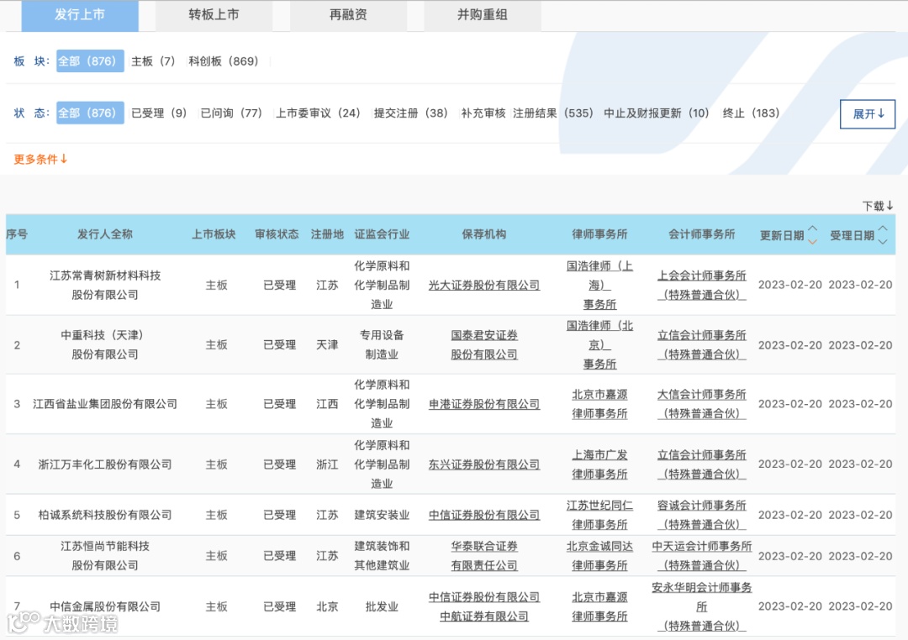Filter status by 注册结果 (535)

(x=553, y=113)
